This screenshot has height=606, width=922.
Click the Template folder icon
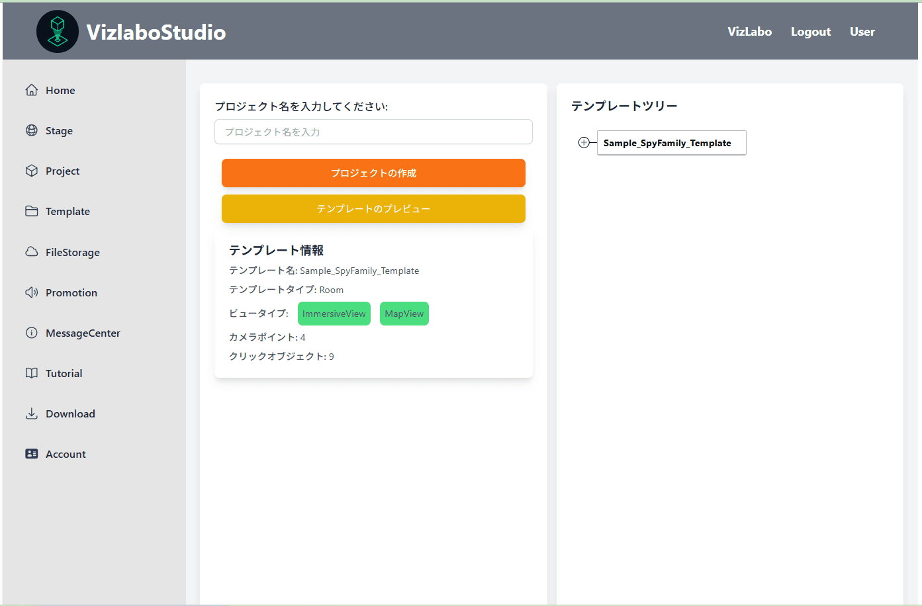tap(31, 211)
